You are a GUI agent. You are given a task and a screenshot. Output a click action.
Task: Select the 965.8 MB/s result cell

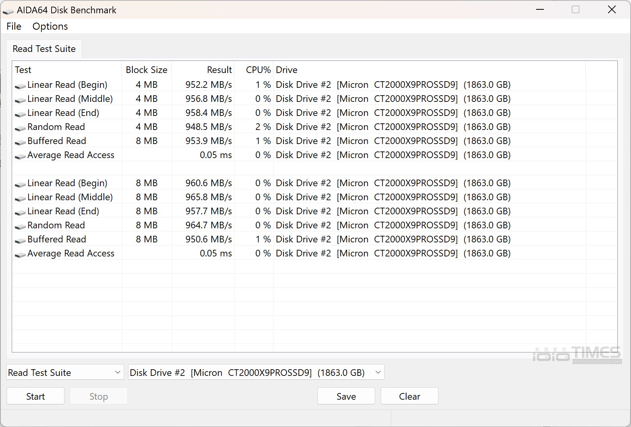point(209,197)
